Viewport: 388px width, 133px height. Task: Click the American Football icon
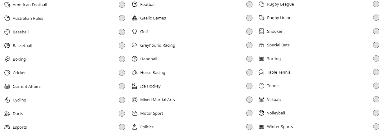7,5
